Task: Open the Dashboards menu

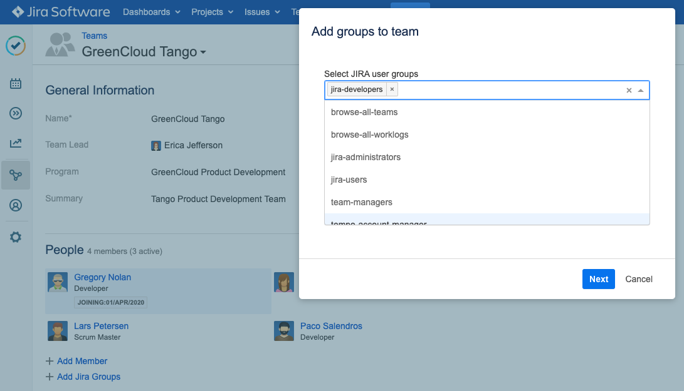Action: point(151,12)
